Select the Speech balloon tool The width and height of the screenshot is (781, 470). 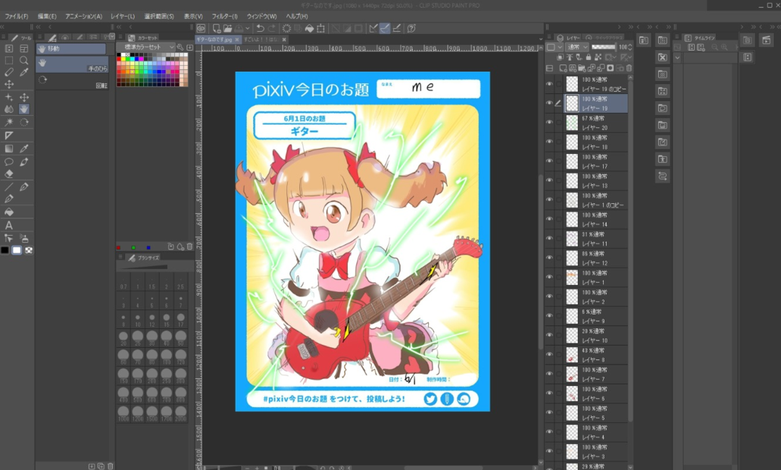(x=9, y=161)
